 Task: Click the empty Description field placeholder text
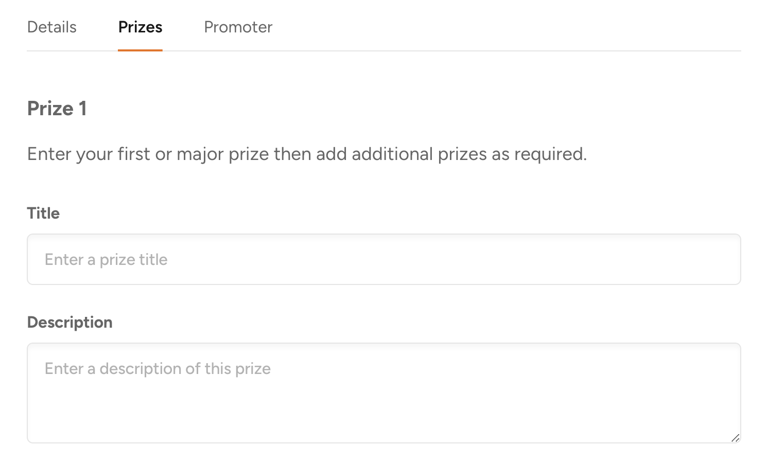tap(158, 369)
